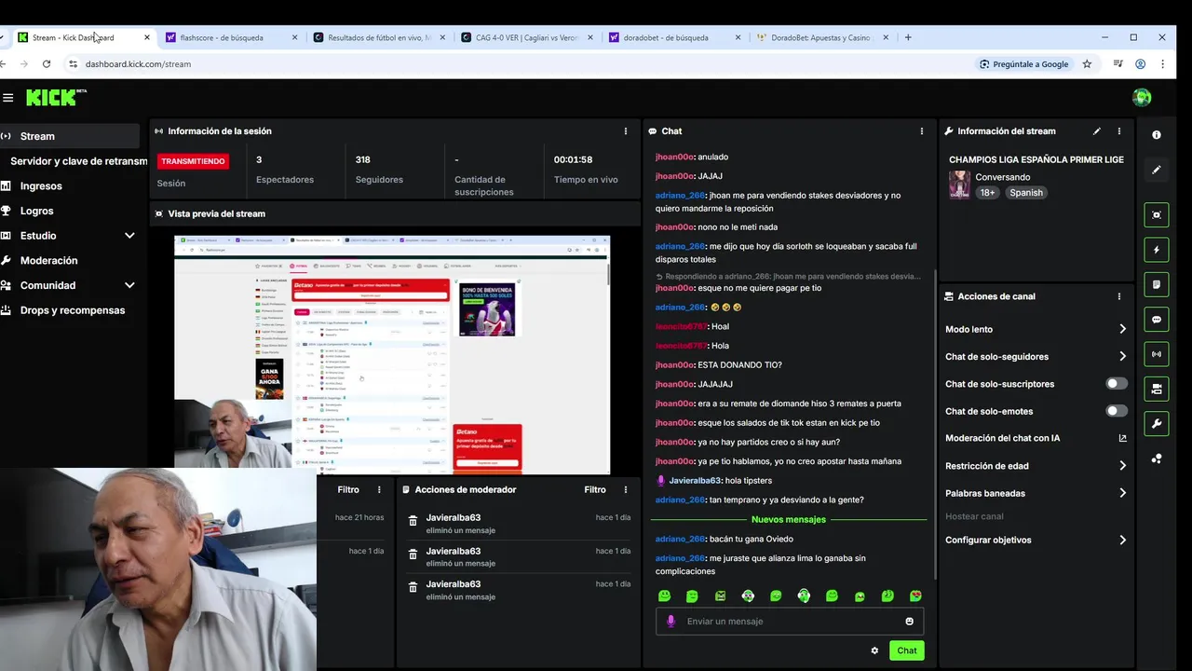This screenshot has height=671, width=1192.
Task: Delete first Javieralba63 moderator action entry
Action: click(413, 521)
